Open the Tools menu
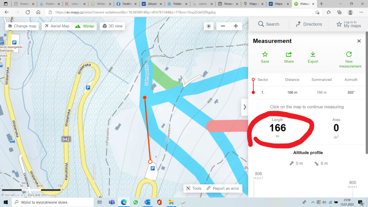368x207 pixels. 194,188
